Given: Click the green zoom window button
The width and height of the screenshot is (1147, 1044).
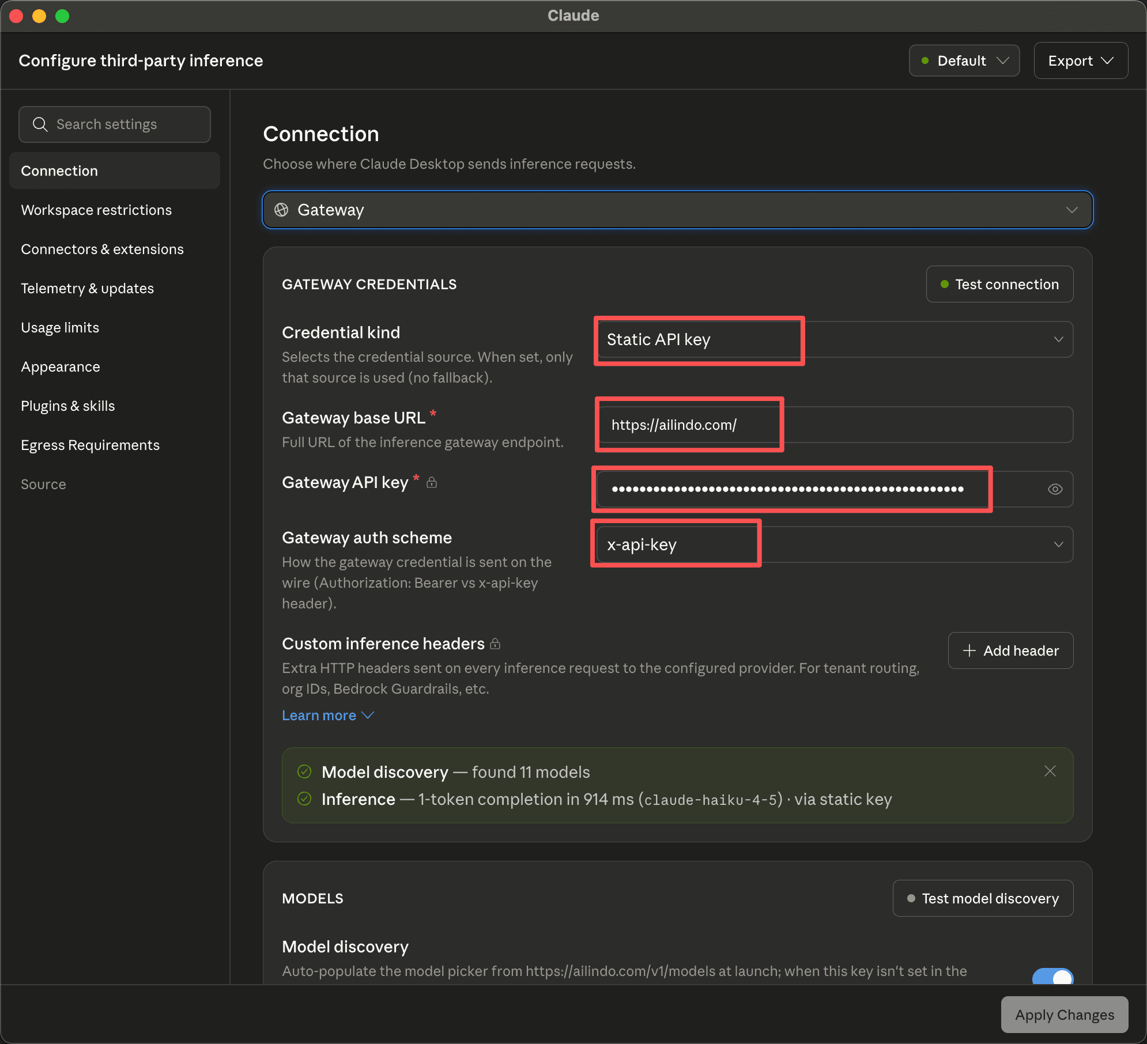Looking at the screenshot, I should [62, 16].
